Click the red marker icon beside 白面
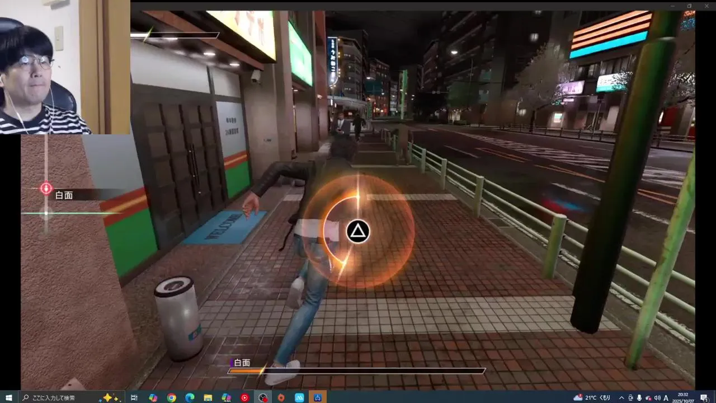716x403 pixels. coord(46,189)
